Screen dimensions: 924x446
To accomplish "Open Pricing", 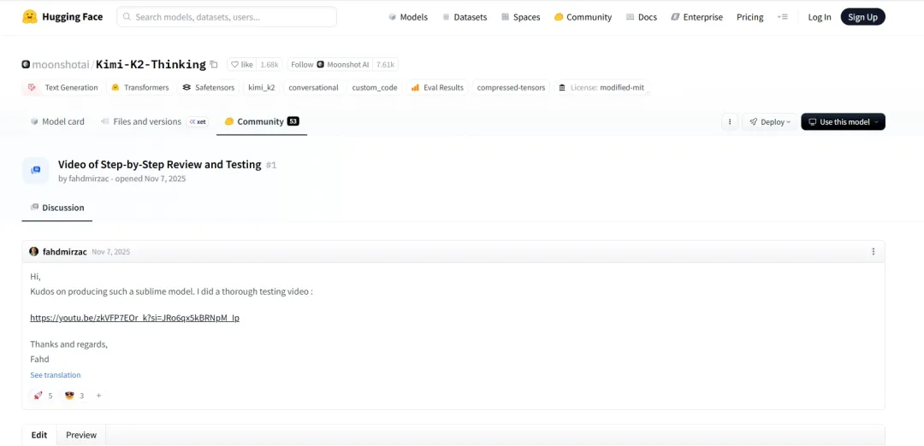I will [749, 17].
